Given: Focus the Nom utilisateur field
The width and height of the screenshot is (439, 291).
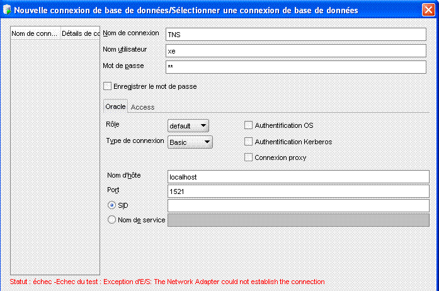Looking at the screenshot, I should pos(296,50).
